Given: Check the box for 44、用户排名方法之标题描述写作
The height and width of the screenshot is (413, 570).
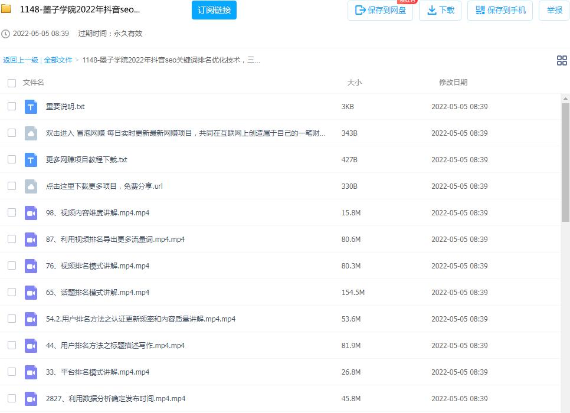Looking at the screenshot, I should coord(12,345).
